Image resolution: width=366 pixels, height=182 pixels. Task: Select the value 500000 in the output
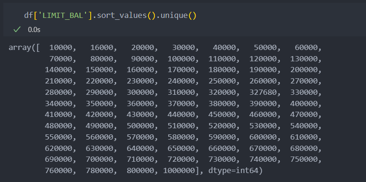[x=141, y=126]
